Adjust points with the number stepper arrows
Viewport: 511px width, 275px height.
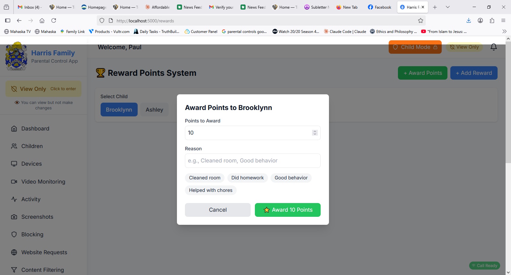[315, 133]
